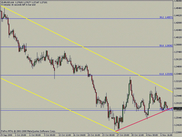Click the 20 Oct 16:00 time label
The width and height of the screenshot is (182, 137).
click(x=94, y=135)
